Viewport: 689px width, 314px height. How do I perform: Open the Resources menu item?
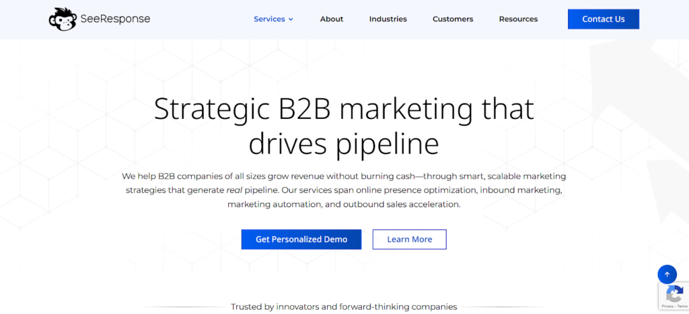pyautogui.click(x=518, y=19)
